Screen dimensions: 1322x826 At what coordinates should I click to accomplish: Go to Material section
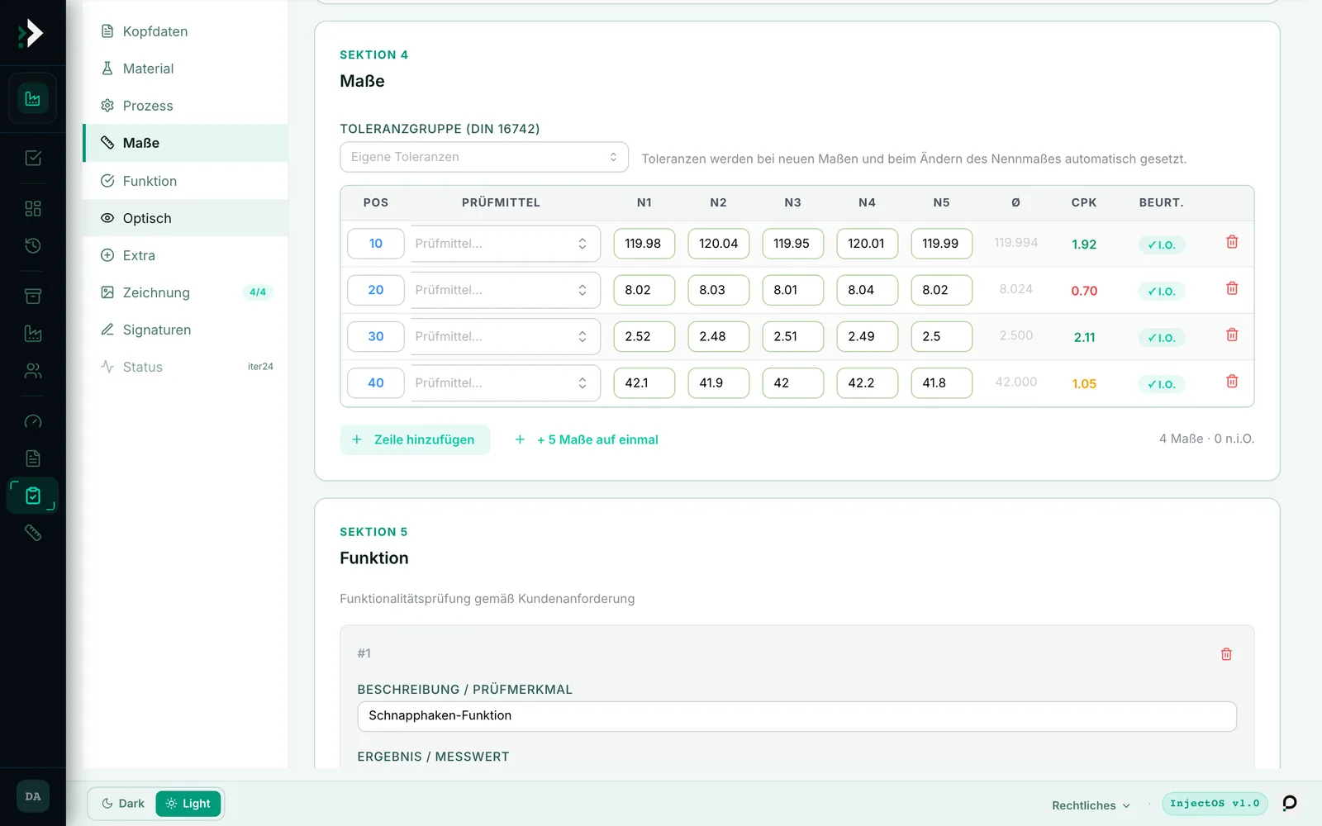[x=186, y=69]
